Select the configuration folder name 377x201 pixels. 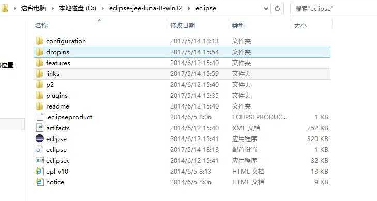(66, 41)
